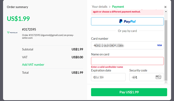Pay with the PayPal button
The width and height of the screenshot is (174, 101).
127,21
